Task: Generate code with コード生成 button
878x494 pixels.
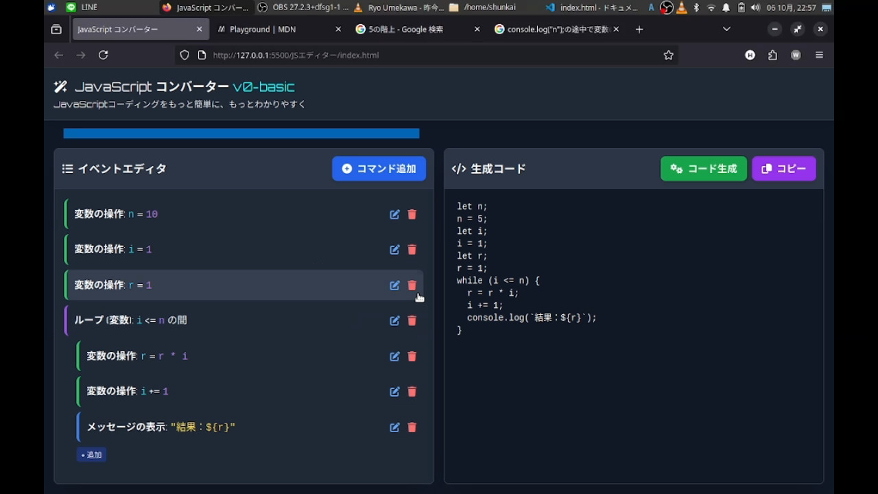Action: 703,169
